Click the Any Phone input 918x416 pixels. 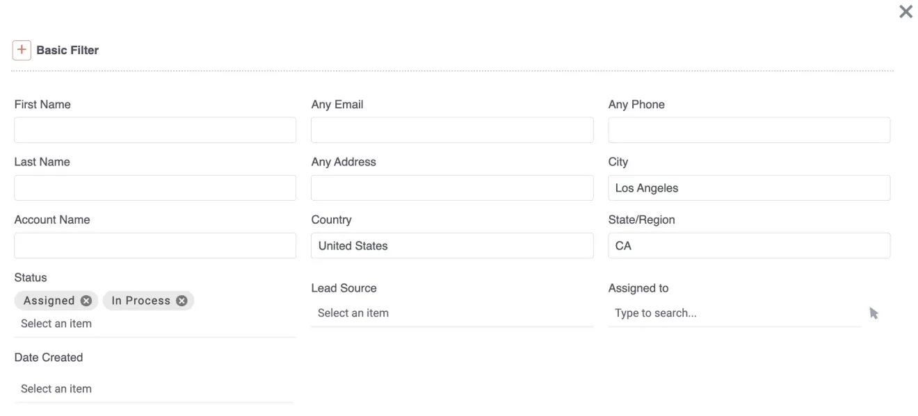tap(749, 129)
